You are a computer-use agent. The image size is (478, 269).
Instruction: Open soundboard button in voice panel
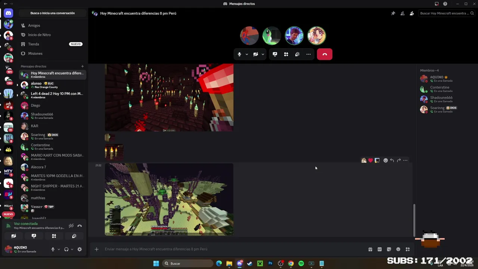pyautogui.click(x=74, y=236)
